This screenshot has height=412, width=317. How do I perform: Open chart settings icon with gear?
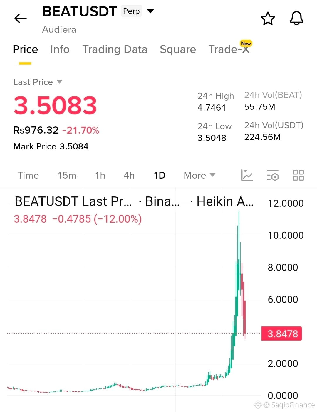(273, 175)
